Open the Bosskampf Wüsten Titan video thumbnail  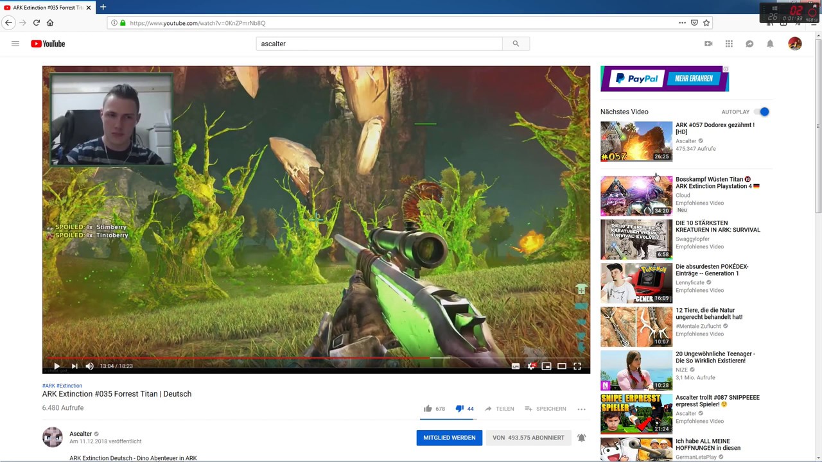coord(636,196)
